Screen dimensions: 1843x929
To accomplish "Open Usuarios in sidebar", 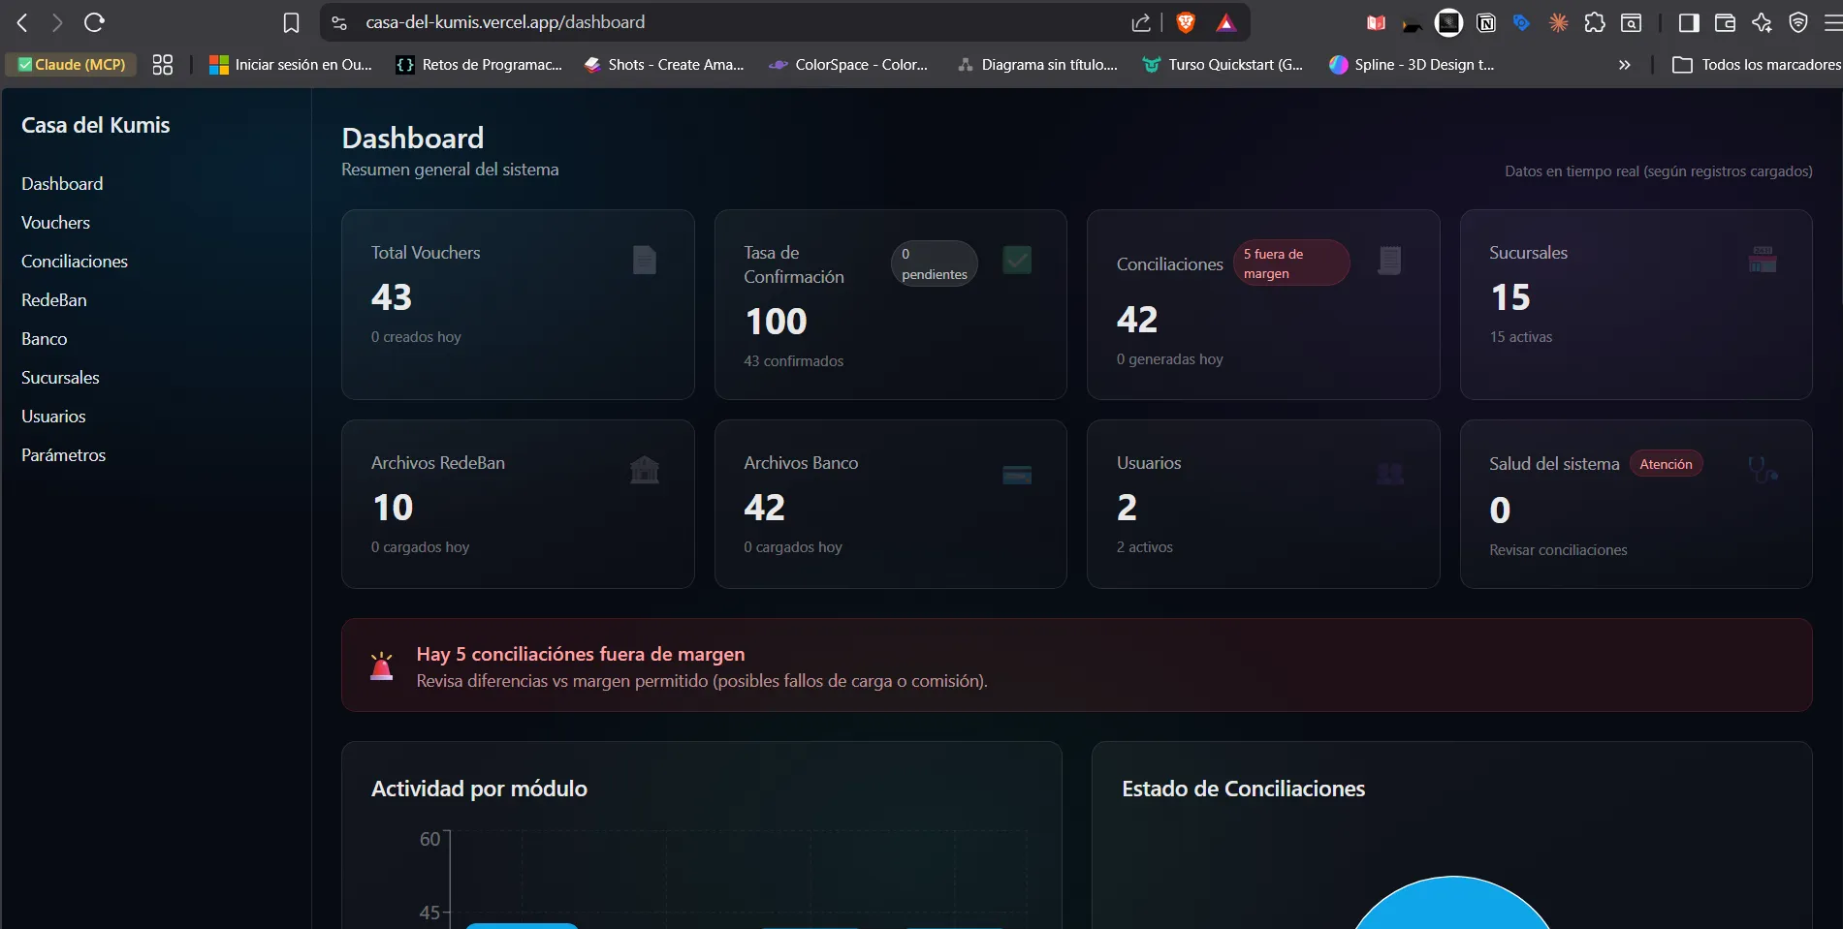I will 53,416.
